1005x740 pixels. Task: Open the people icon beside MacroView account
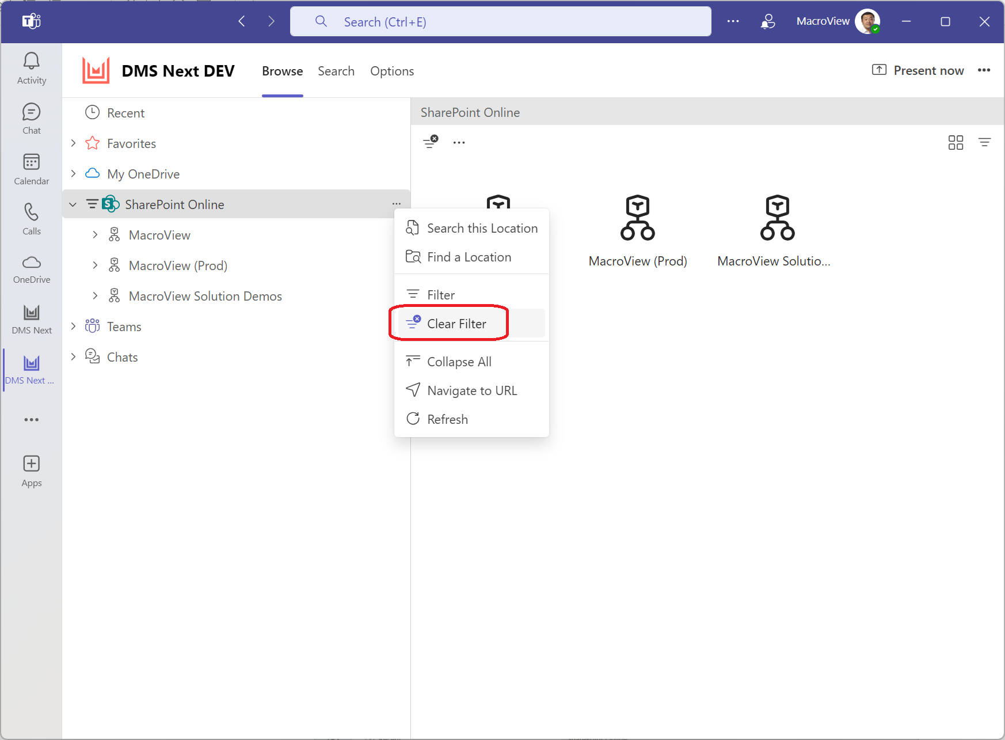point(768,21)
